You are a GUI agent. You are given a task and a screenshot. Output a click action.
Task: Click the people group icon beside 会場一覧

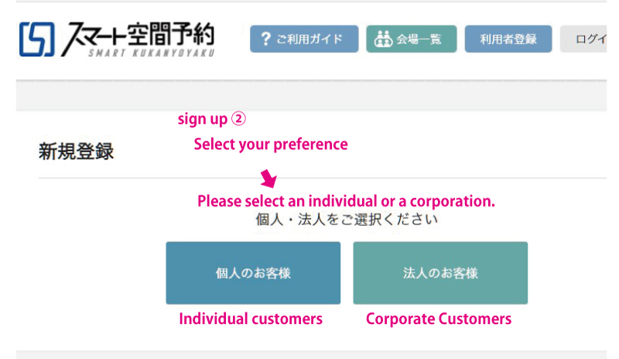tap(383, 39)
